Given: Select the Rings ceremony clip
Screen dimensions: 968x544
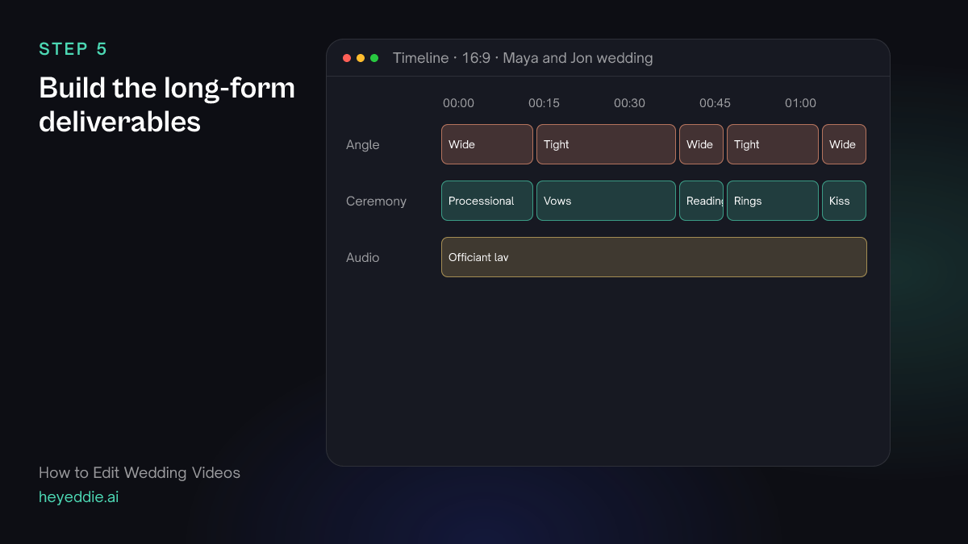Looking at the screenshot, I should click(x=773, y=201).
